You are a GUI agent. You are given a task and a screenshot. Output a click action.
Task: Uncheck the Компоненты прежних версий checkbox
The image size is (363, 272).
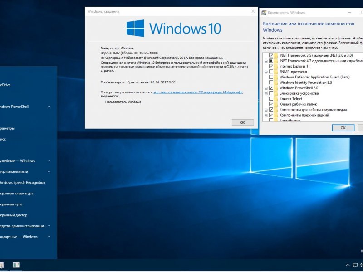[x=271, y=115]
